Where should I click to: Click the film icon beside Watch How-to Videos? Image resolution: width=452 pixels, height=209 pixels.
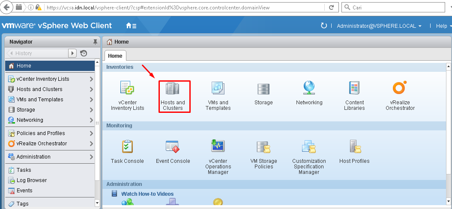(x=114, y=194)
